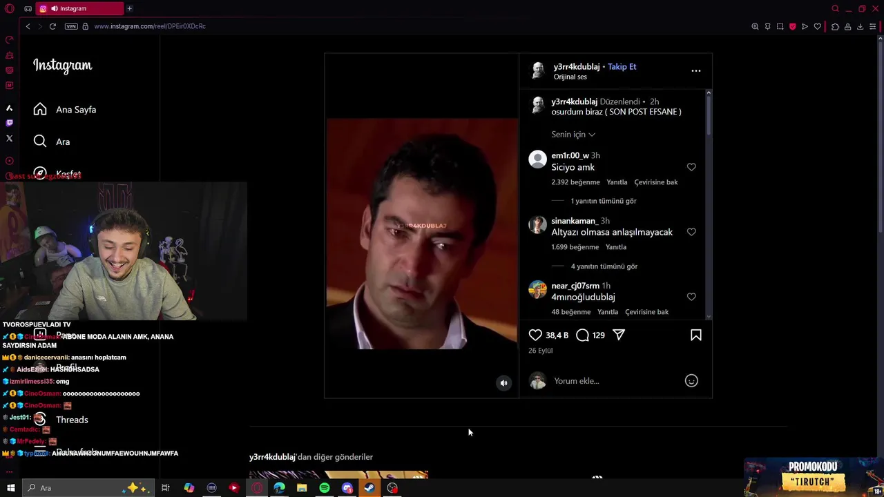Click the pin icon in address bar

[767, 26]
